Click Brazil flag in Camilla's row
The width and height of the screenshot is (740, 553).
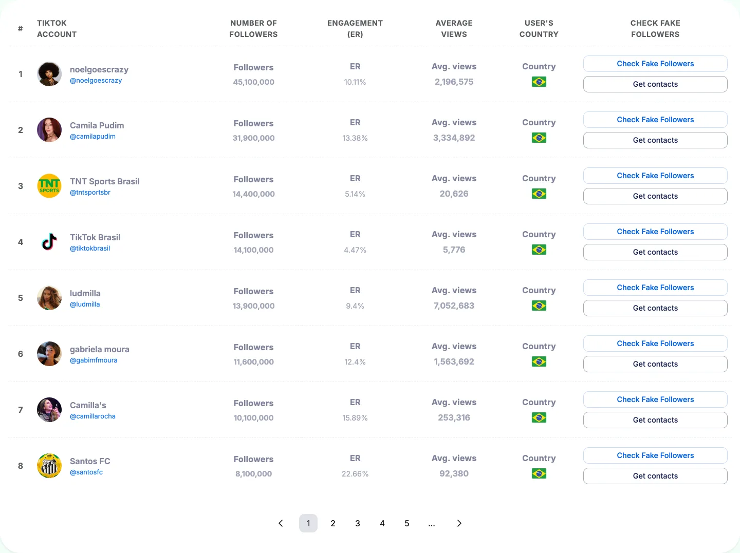tap(539, 417)
